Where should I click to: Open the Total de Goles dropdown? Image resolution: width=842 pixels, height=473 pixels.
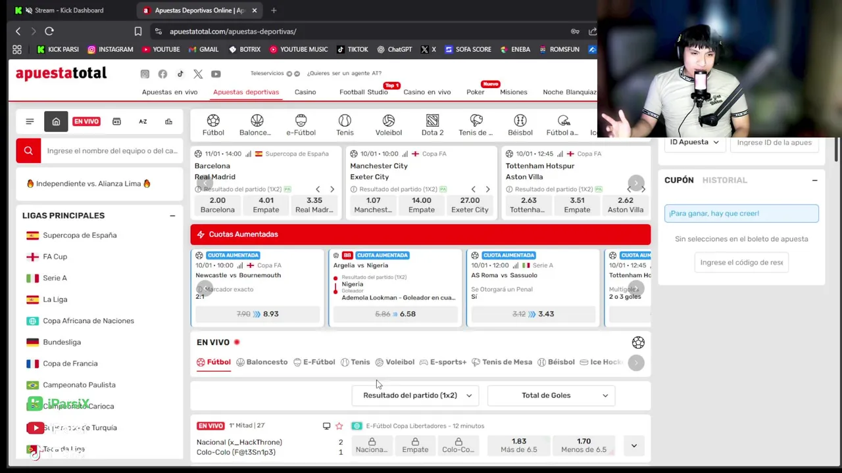point(551,395)
